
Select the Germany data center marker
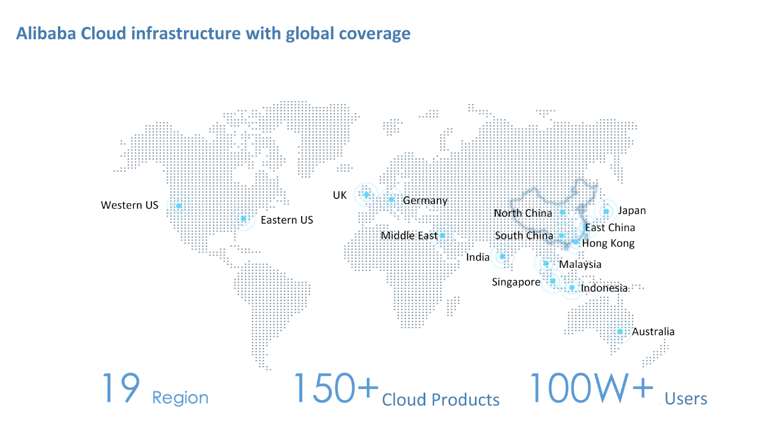(x=391, y=199)
